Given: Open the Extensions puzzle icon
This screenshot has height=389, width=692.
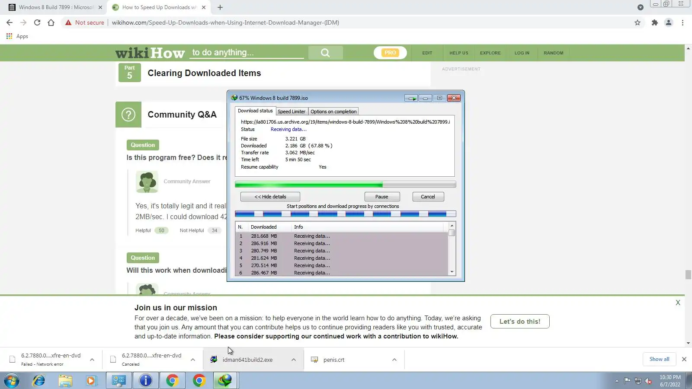Looking at the screenshot, I should coord(655,22).
